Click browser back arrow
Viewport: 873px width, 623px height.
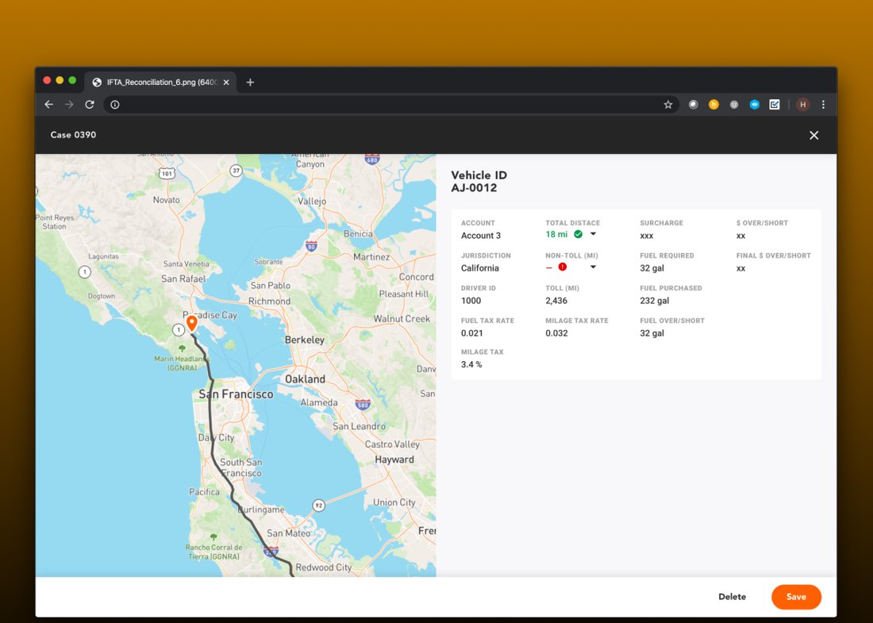tap(49, 105)
